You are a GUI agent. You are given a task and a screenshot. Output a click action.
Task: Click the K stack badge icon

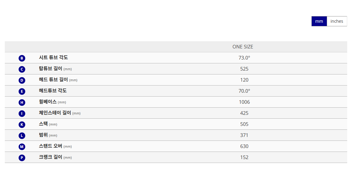[x=22, y=124]
